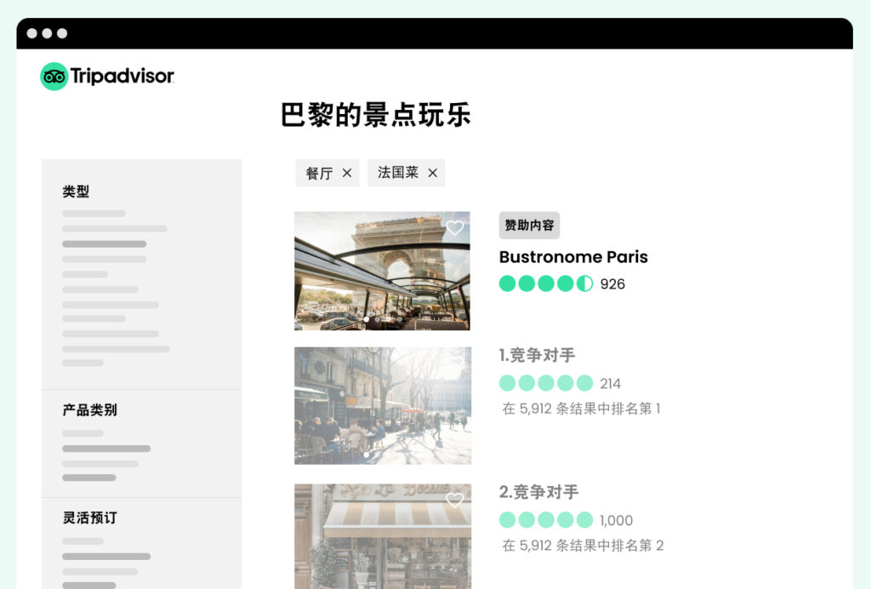Open the 1,000 reviews count
Viewport: 871px width, 589px height.
click(616, 520)
